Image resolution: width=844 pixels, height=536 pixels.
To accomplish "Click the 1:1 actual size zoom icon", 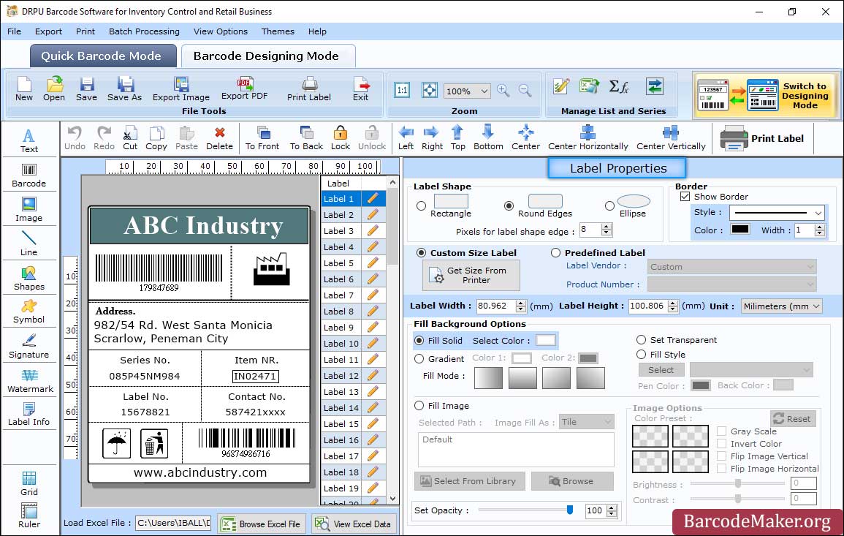I will (402, 90).
